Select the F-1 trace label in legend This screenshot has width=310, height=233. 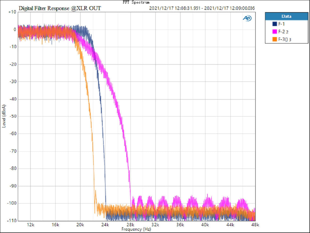pos(281,24)
